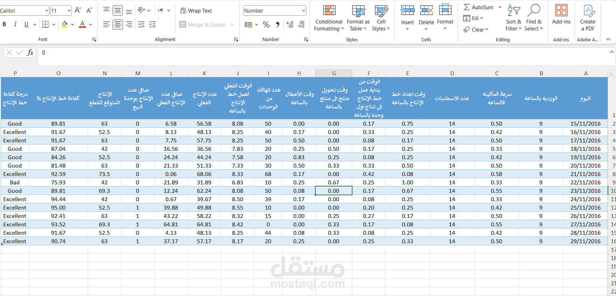Toggle Bottom Align
The height and width of the screenshot is (296, 616).
(x=129, y=10)
